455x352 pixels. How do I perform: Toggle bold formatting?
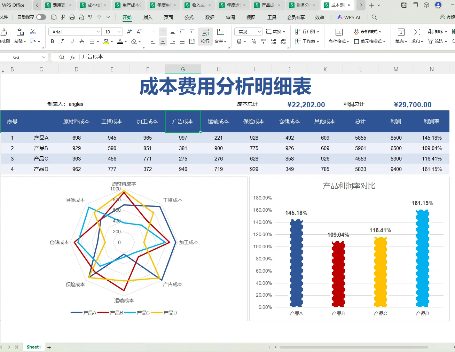click(52, 41)
